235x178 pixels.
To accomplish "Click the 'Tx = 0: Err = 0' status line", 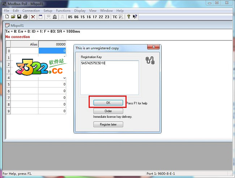I will coord(43,32).
